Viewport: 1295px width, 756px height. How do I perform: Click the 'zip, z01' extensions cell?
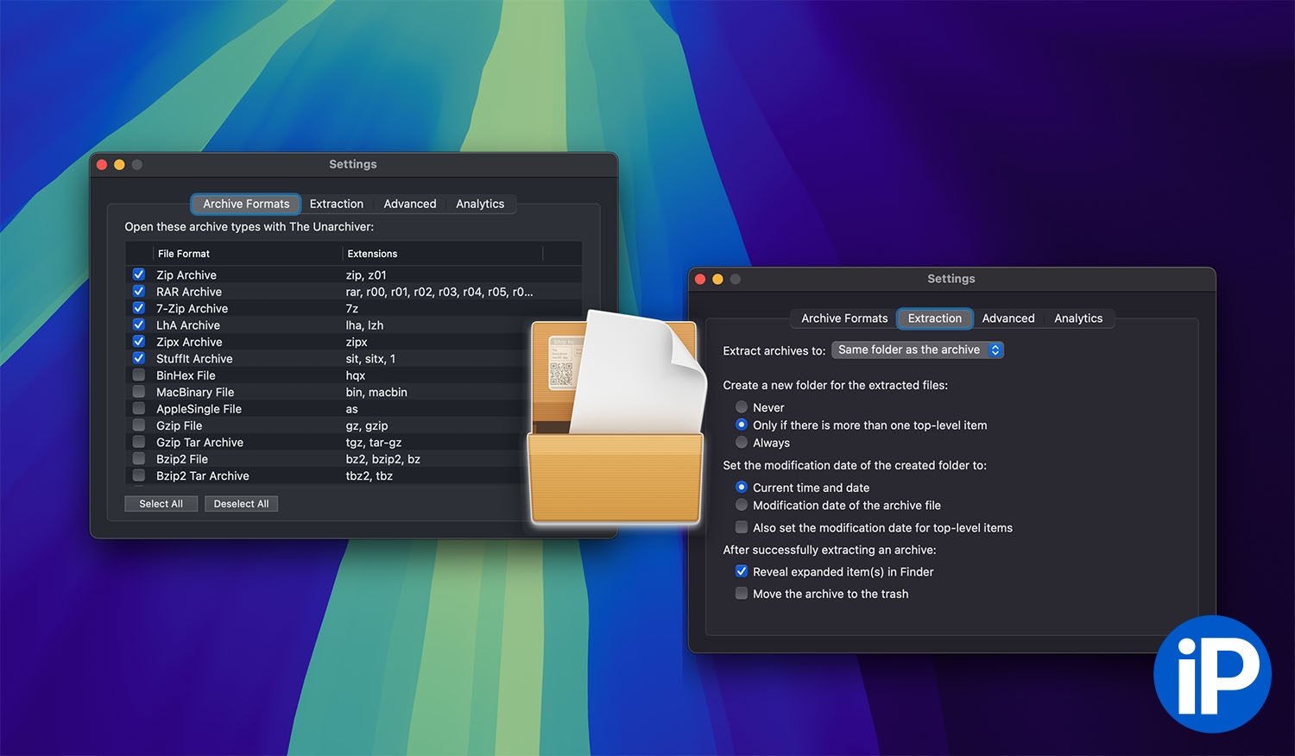click(366, 275)
